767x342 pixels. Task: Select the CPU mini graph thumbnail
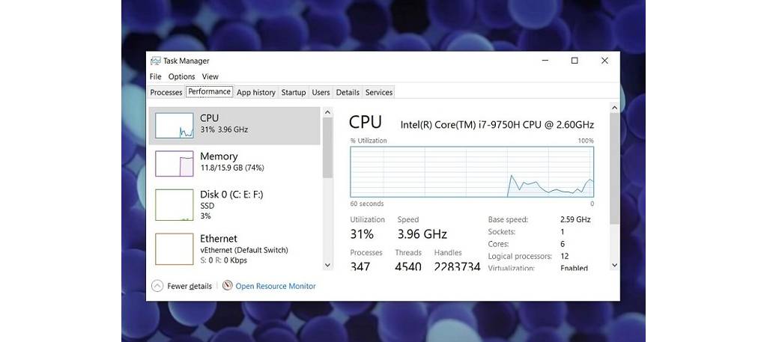coord(174,125)
